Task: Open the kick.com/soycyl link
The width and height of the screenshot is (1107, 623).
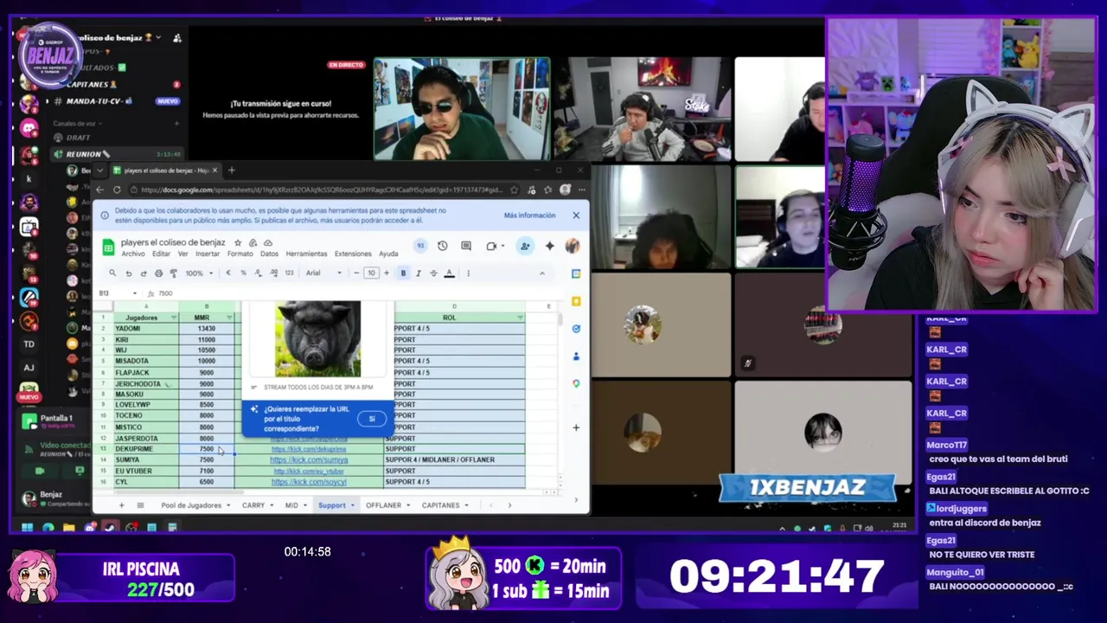Action: tap(309, 482)
